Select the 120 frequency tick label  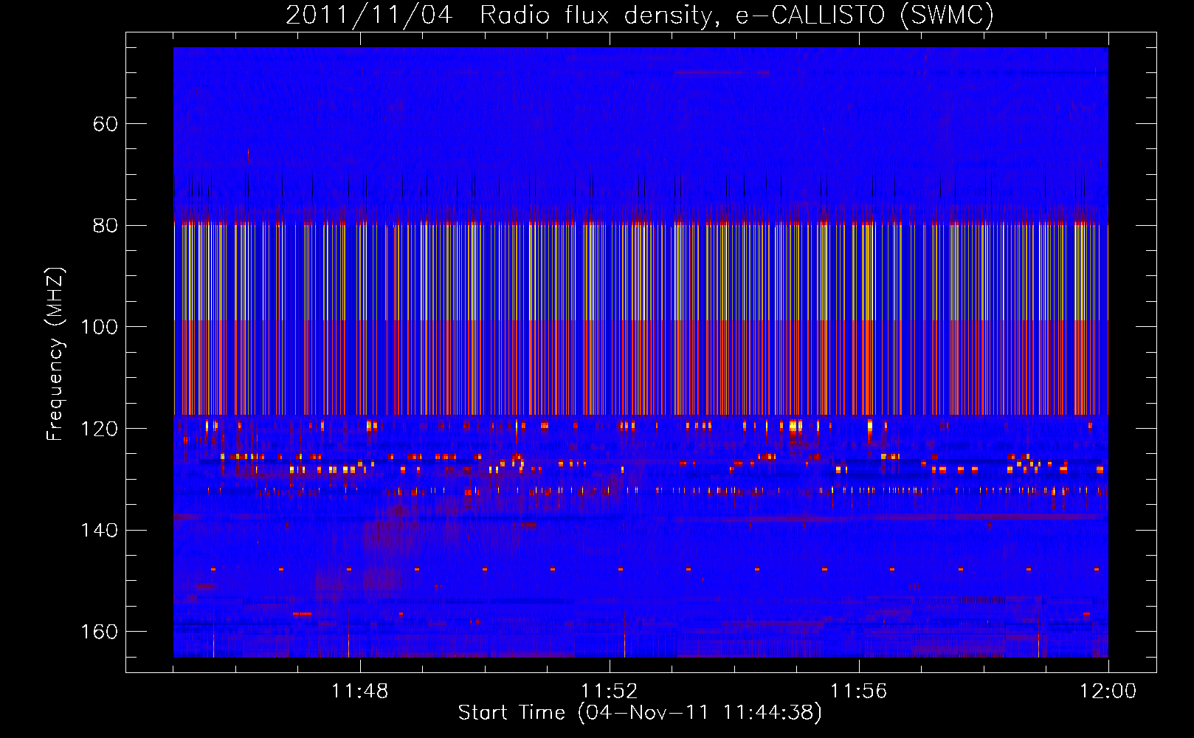(99, 429)
